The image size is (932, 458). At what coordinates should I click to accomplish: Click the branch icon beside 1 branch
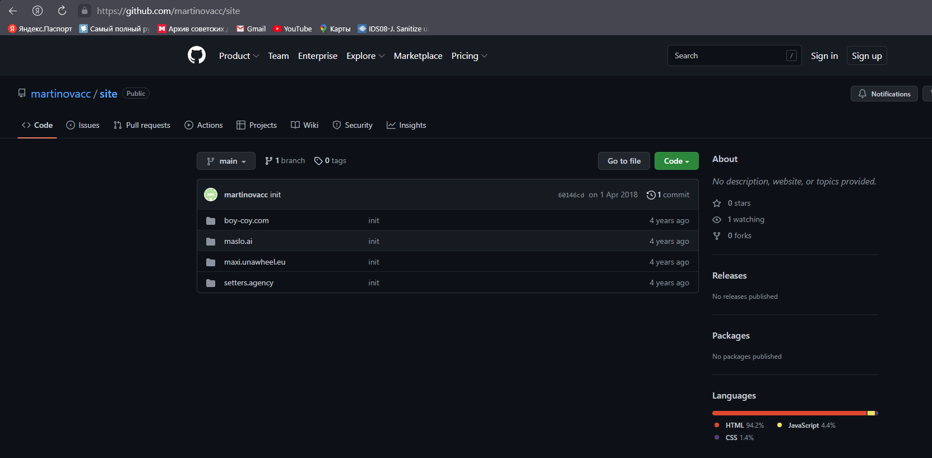269,161
